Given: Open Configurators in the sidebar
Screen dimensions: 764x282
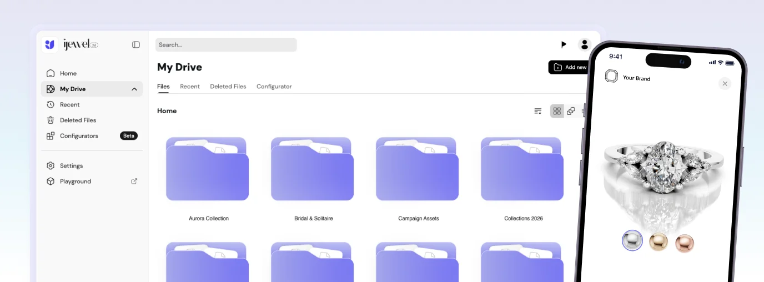Looking at the screenshot, I should pyautogui.click(x=92, y=135).
